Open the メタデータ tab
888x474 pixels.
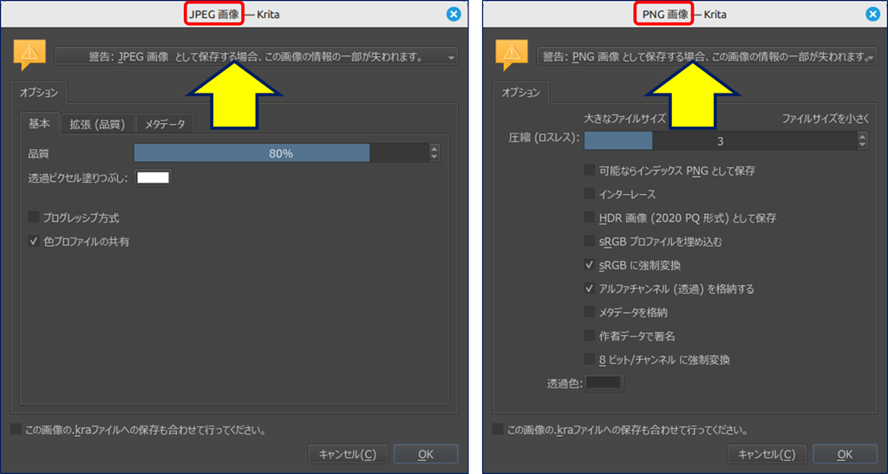(165, 124)
